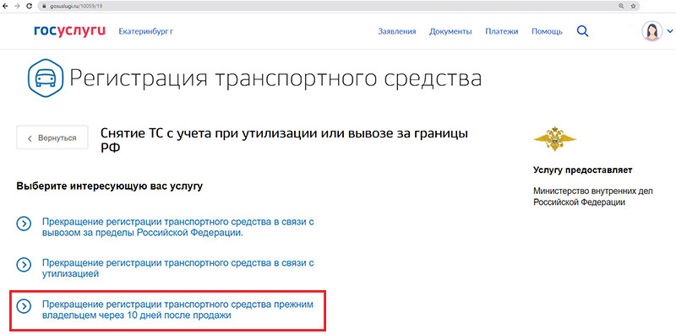676x334 pixels.
Task: Open the Документы menu item
Action: click(x=450, y=31)
